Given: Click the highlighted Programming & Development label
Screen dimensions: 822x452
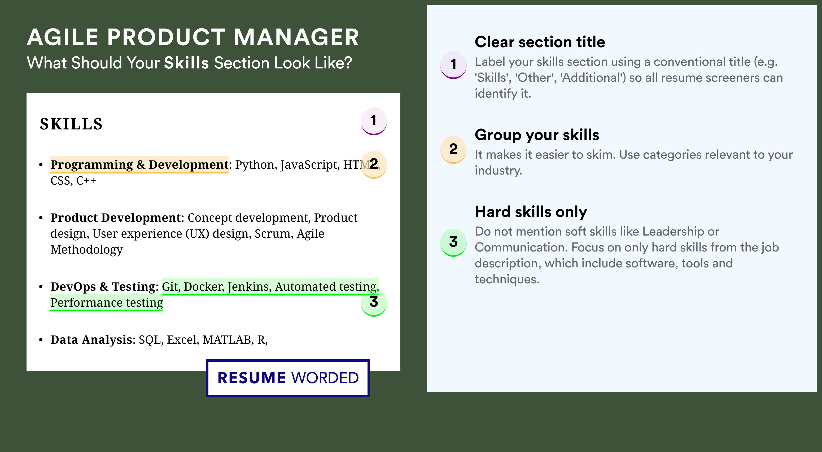Looking at the screenshot, I should [139, 164].
